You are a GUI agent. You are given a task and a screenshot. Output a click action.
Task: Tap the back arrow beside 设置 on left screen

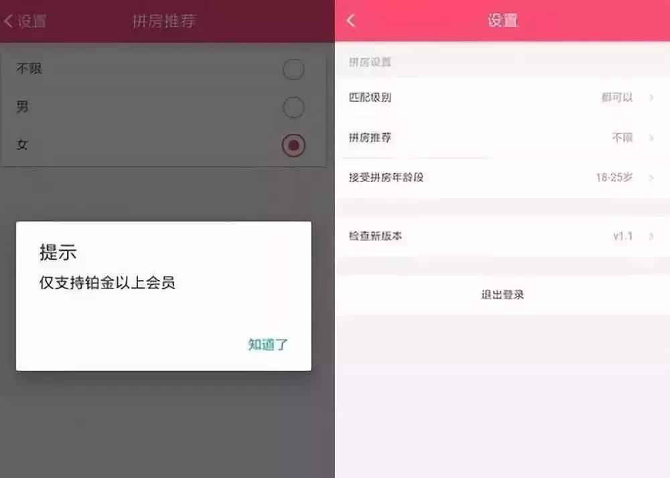tap(9, 21)
